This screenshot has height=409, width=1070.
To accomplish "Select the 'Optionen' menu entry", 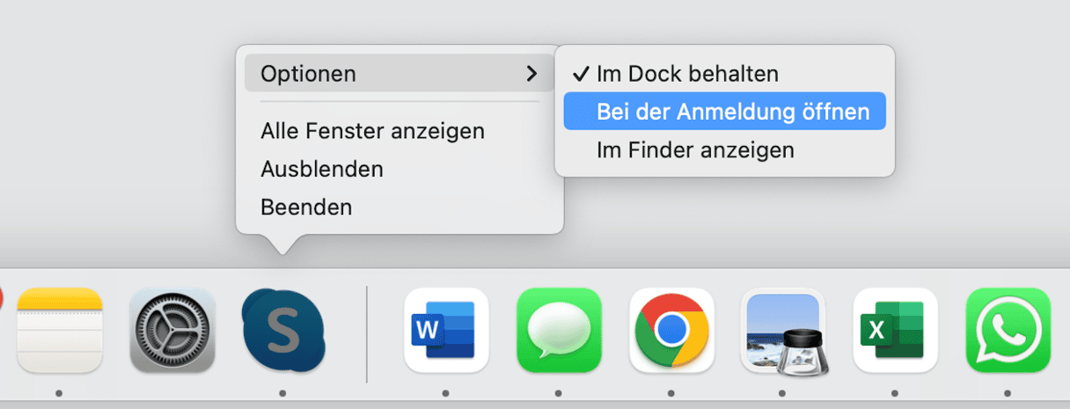I will click(x=308, y=74).
